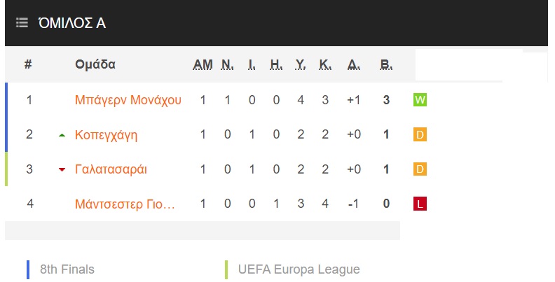
Task: Click the red down arrow next to Γαλατασαράι
Action: pyautogui.click(x=62, y=169)
